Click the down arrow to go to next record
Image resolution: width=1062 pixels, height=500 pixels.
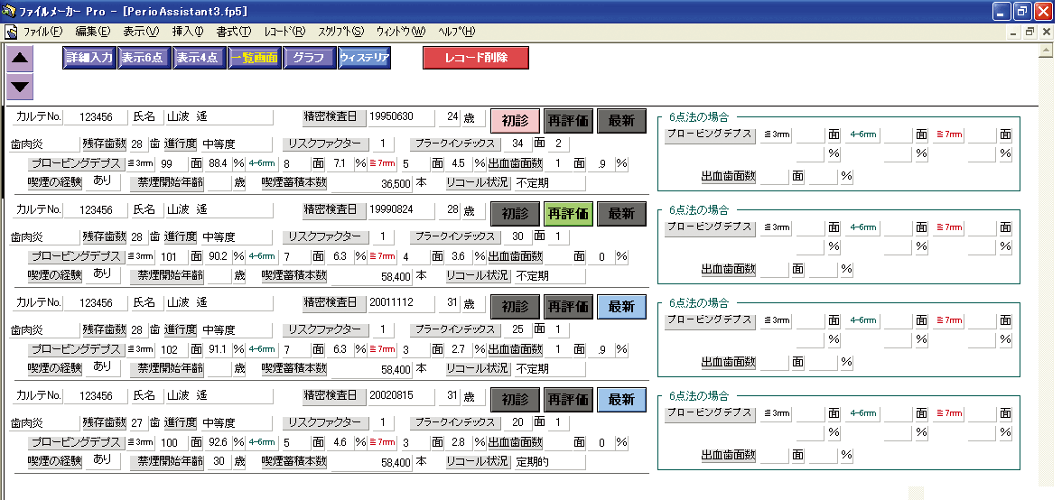click(x=21, y=88)
